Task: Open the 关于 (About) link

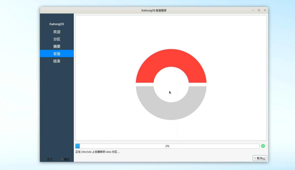Action: click(x=50, y=159)
